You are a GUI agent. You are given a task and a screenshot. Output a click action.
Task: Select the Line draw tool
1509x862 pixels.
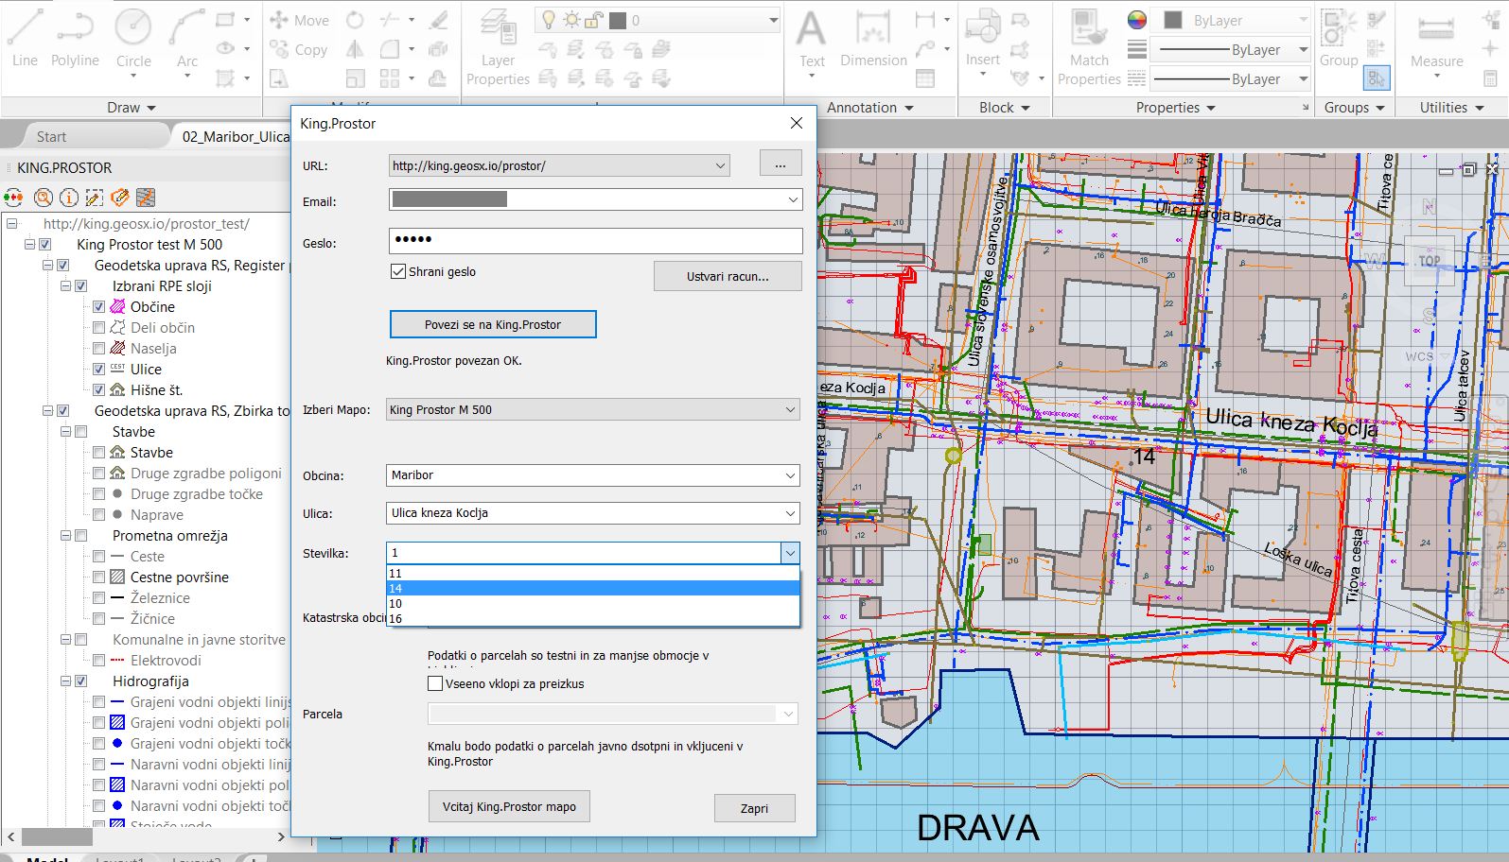(25, 38)
